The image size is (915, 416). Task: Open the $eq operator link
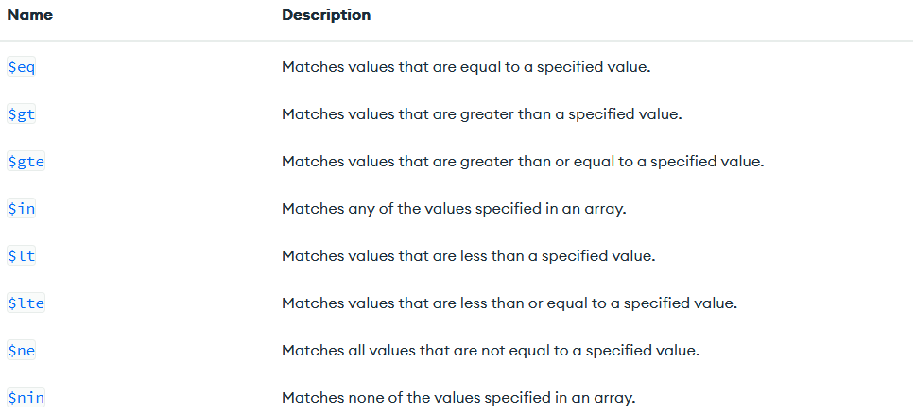pos(22,68)
